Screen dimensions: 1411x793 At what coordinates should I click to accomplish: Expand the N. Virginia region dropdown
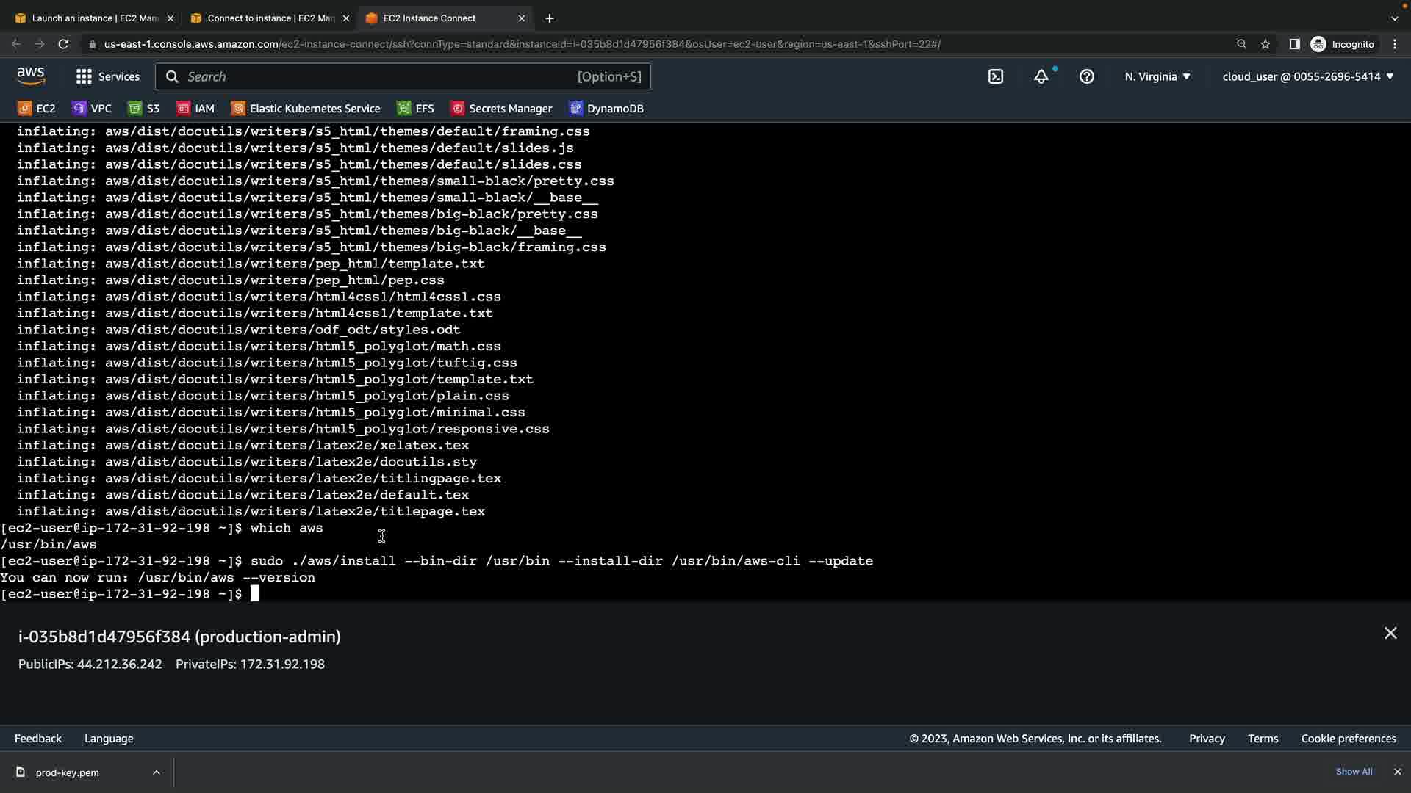pos(1157,76)
